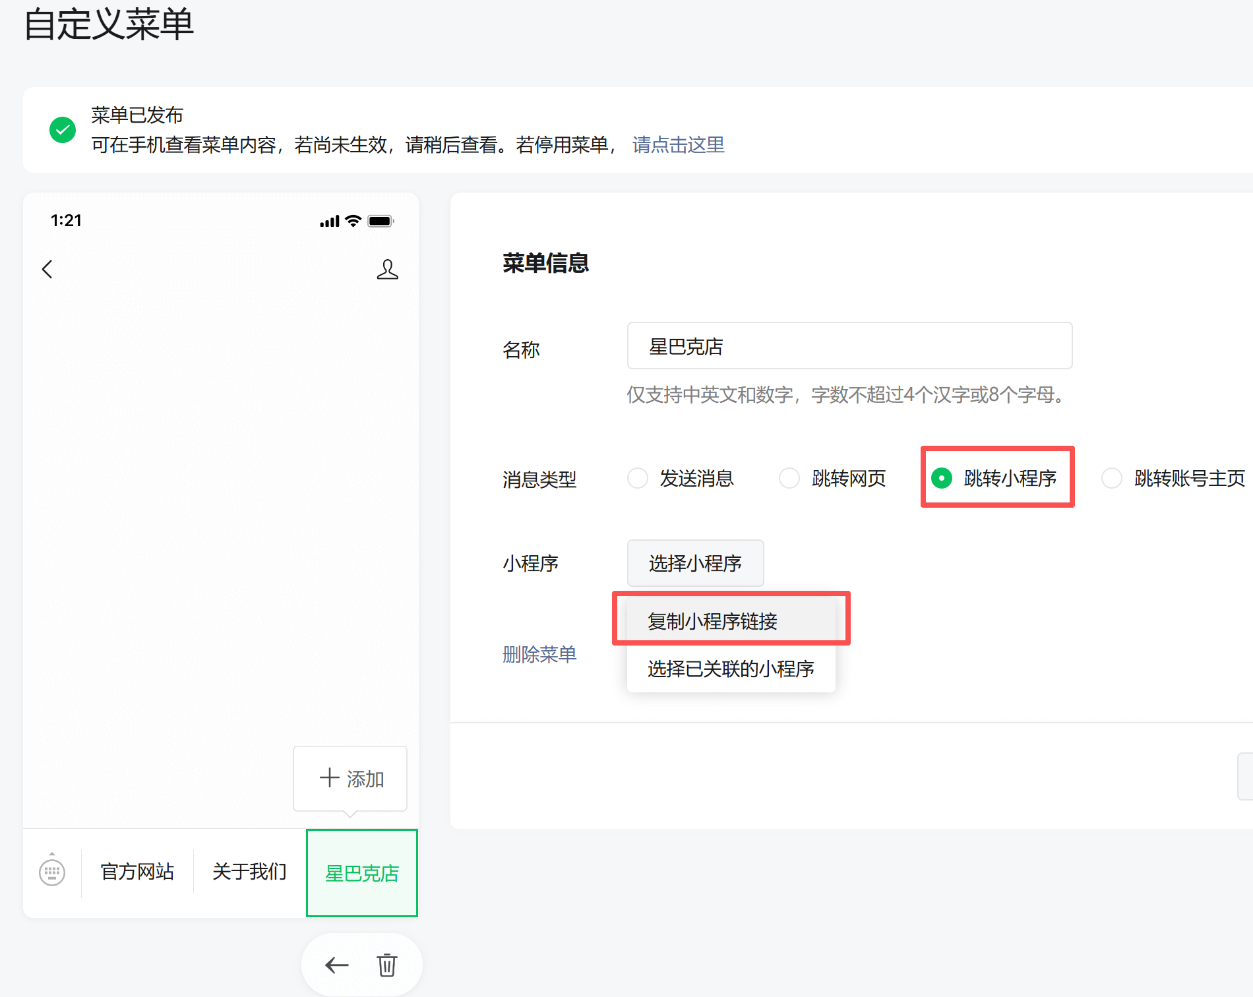The height and width of the screenshot is (997, 1253).
Task: Click the green success checkmark icon
Action: (x=63, y=130)
